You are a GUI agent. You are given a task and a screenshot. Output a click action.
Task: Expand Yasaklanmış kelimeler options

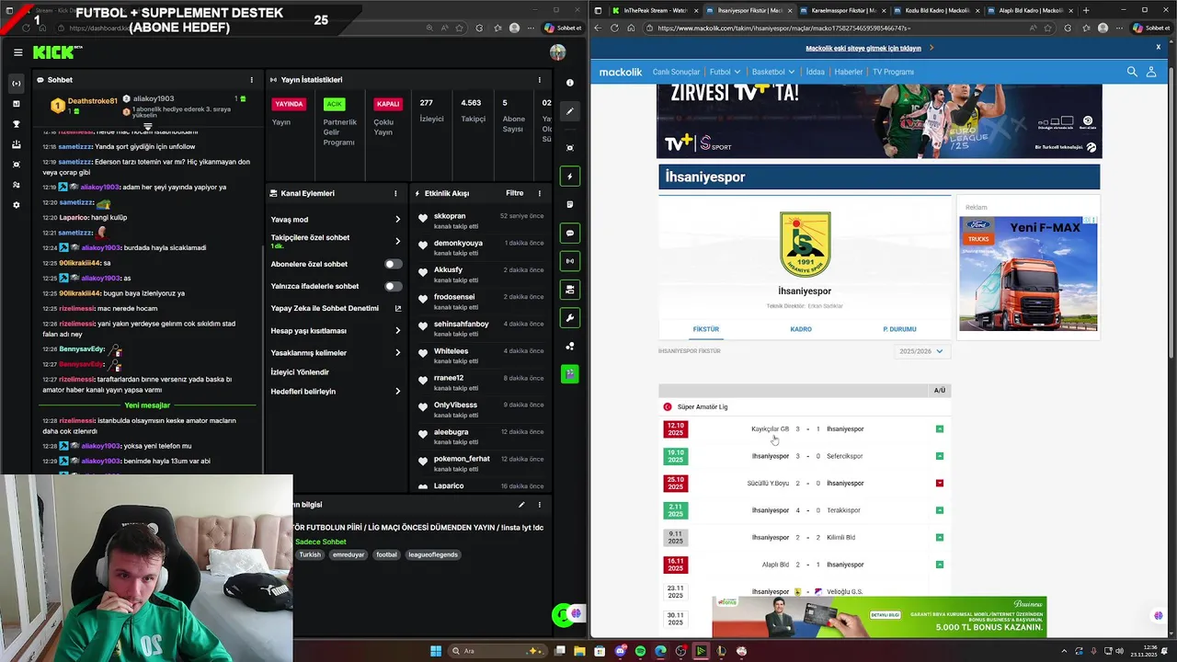(397, 353)
